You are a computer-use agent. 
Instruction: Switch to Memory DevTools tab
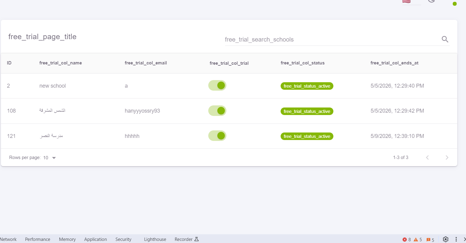[x=67, y=239]
